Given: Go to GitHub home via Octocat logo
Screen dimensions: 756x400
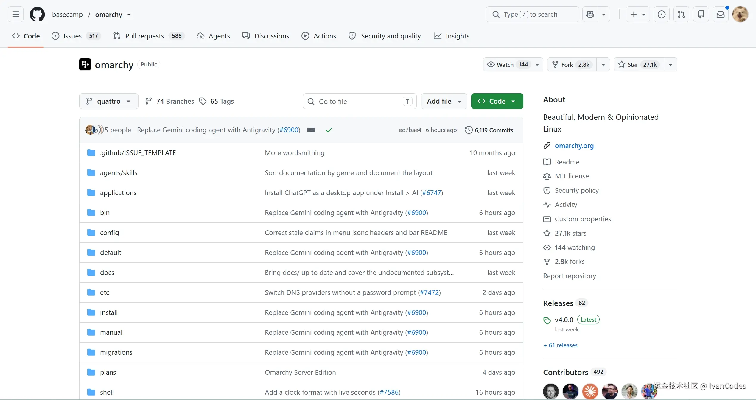Looking at the screenshot, I should [37, 14].
